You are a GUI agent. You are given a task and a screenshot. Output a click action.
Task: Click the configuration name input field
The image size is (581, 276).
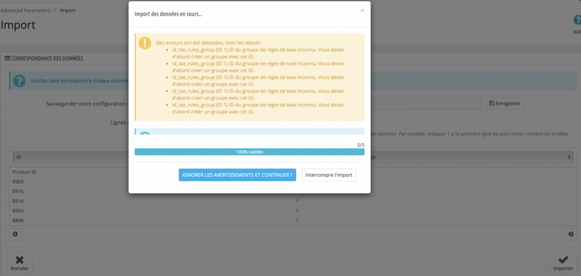[426, 103]
